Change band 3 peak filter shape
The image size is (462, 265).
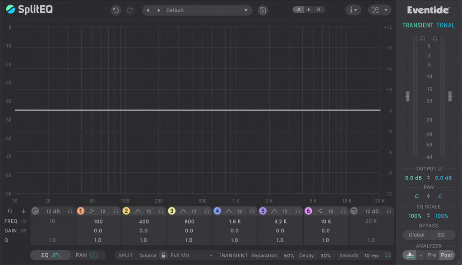pos(183,211)
